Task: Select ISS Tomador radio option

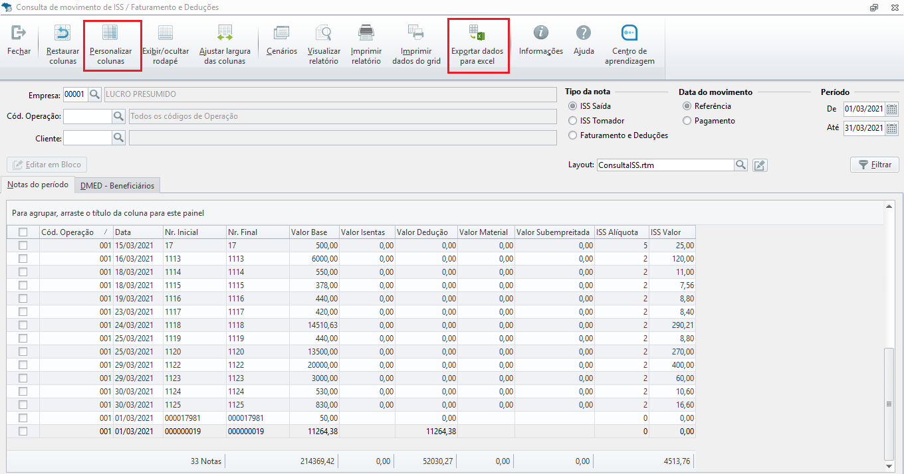Action: click(573, 121)
